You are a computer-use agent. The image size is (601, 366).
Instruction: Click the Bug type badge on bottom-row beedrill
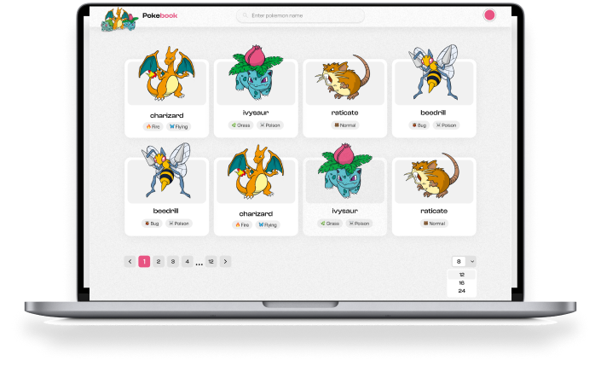152,224
